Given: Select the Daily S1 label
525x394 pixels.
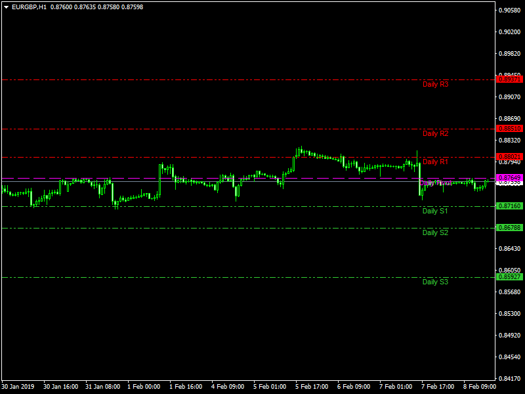Looking at the screenshot, I should [435, 211].
